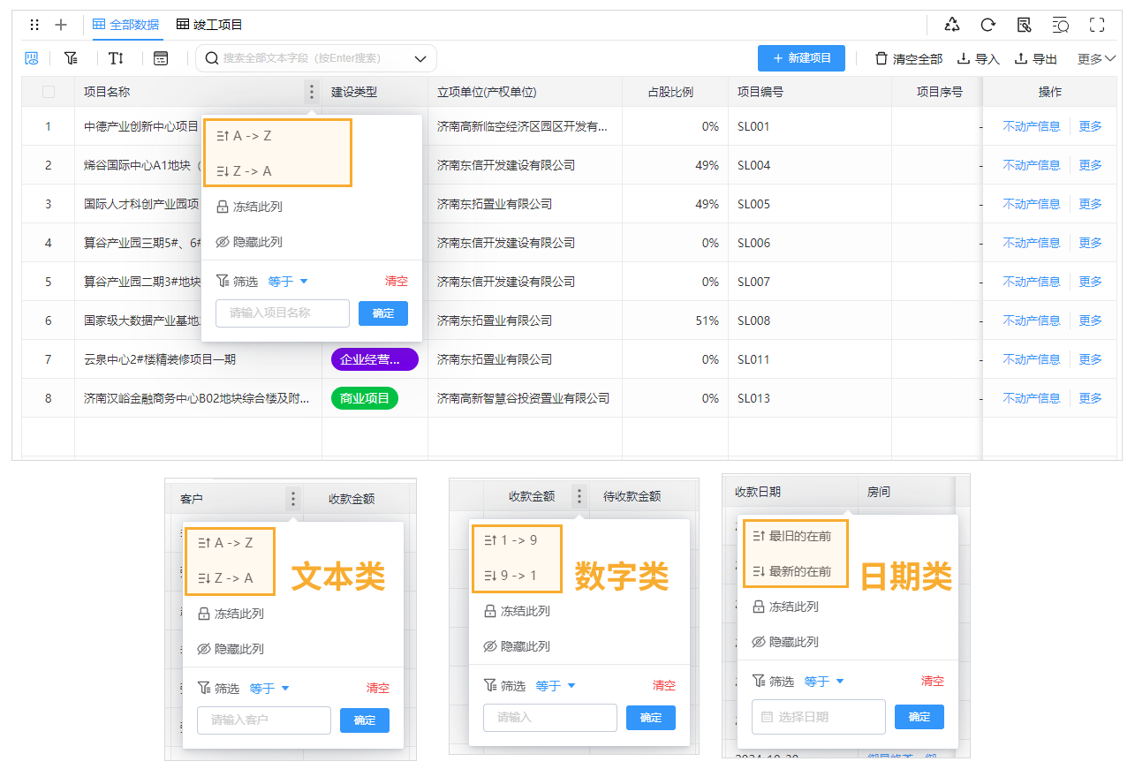Enter fullscreen mode
This screenshot has height=769, width=1135.
tap(1095, 25)
